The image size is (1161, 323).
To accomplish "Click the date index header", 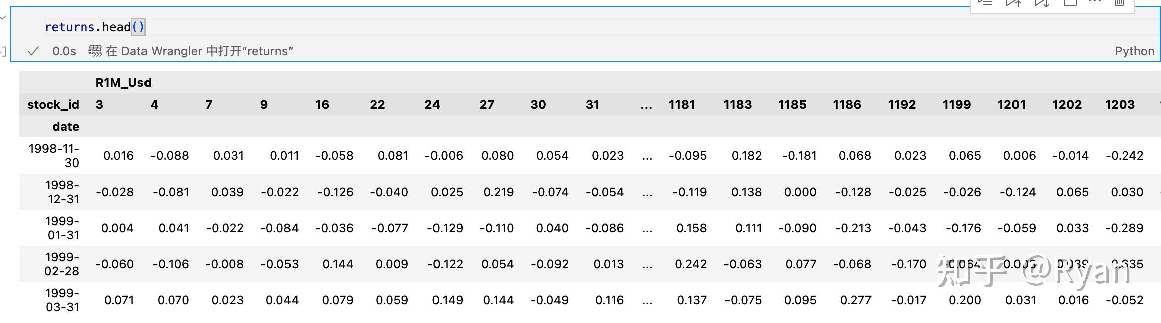I will 65,127.
